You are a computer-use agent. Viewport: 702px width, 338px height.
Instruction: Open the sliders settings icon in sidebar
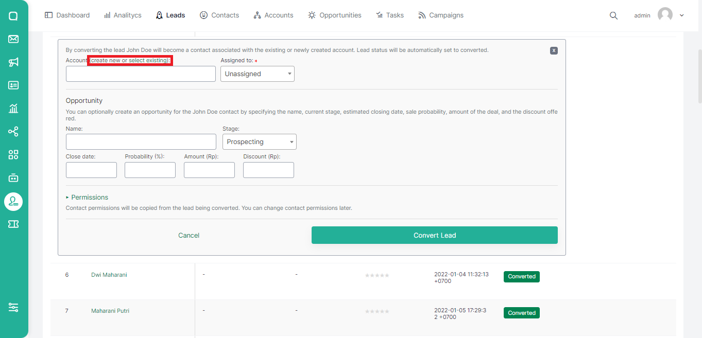click(13, 307)
